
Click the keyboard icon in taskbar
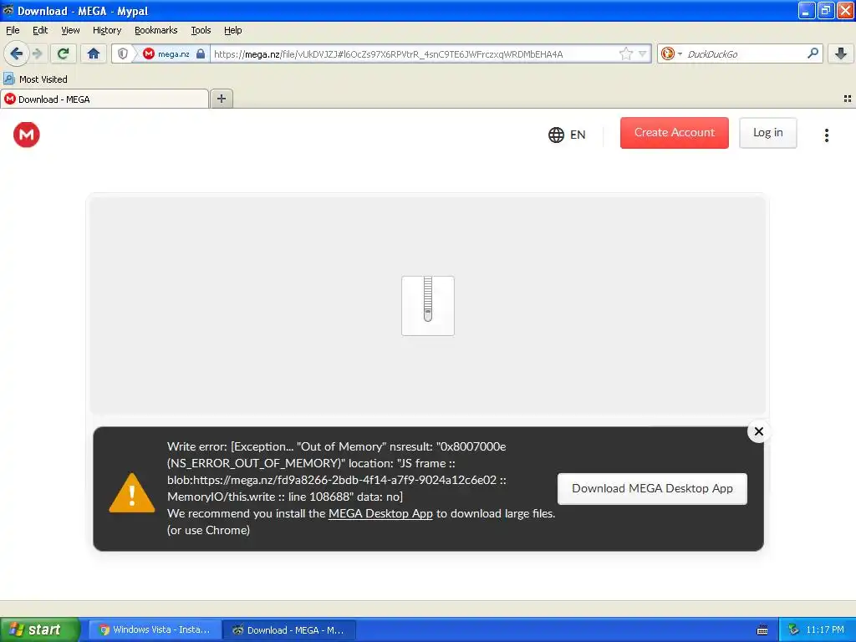(x=762, y=630)
